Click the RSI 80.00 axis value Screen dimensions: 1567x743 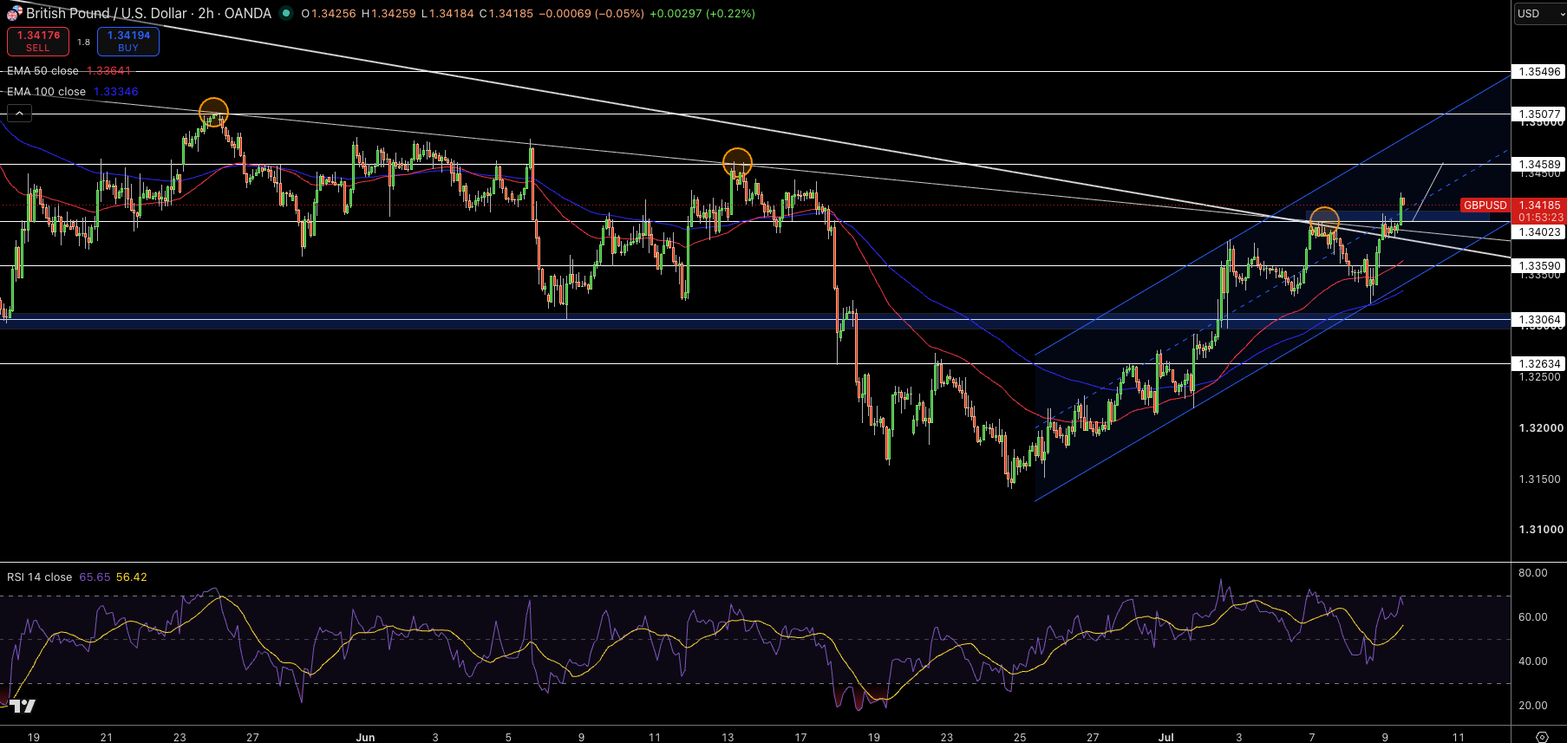(x=1533, y=573)
